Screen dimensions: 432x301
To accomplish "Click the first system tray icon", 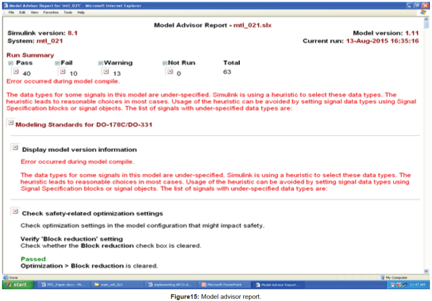I will coord(393,285).
